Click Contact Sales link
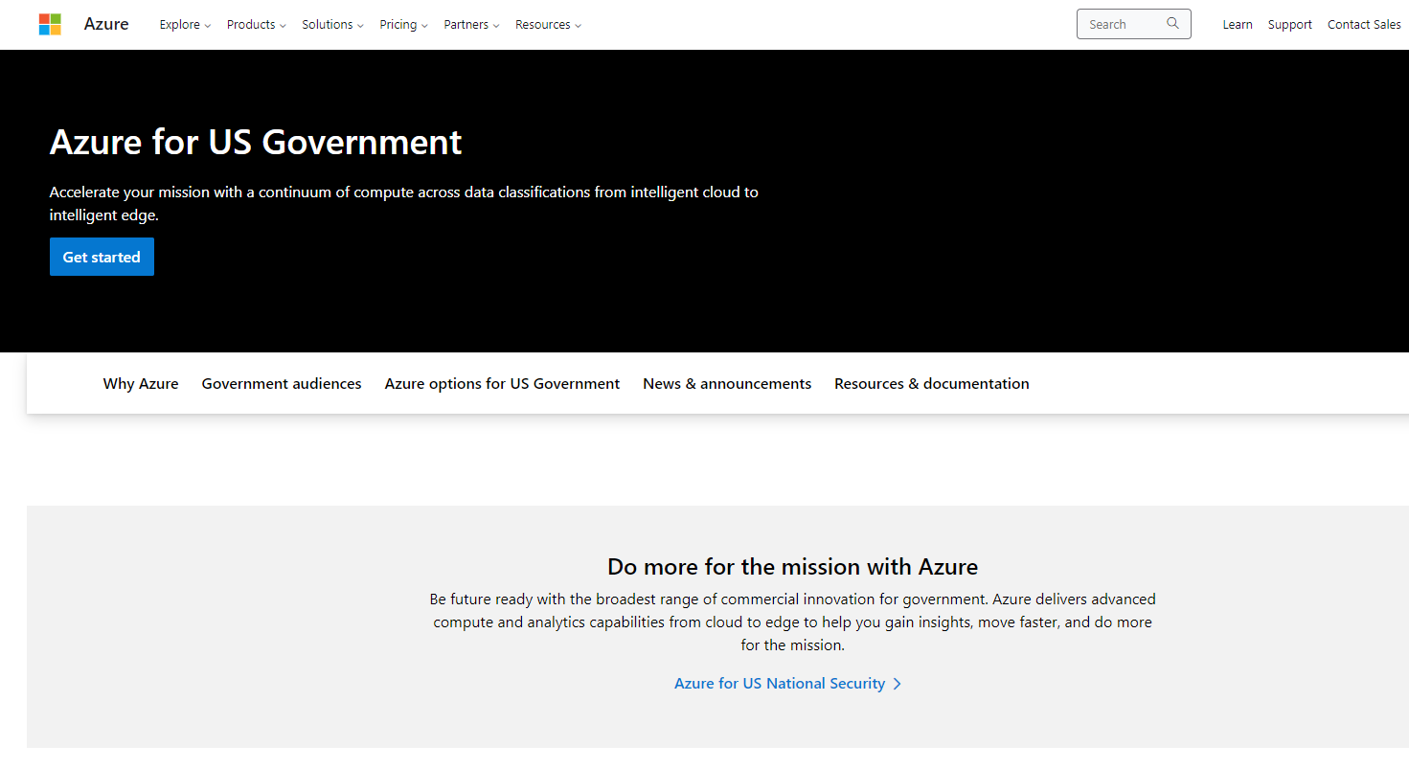 (1364, 25)
